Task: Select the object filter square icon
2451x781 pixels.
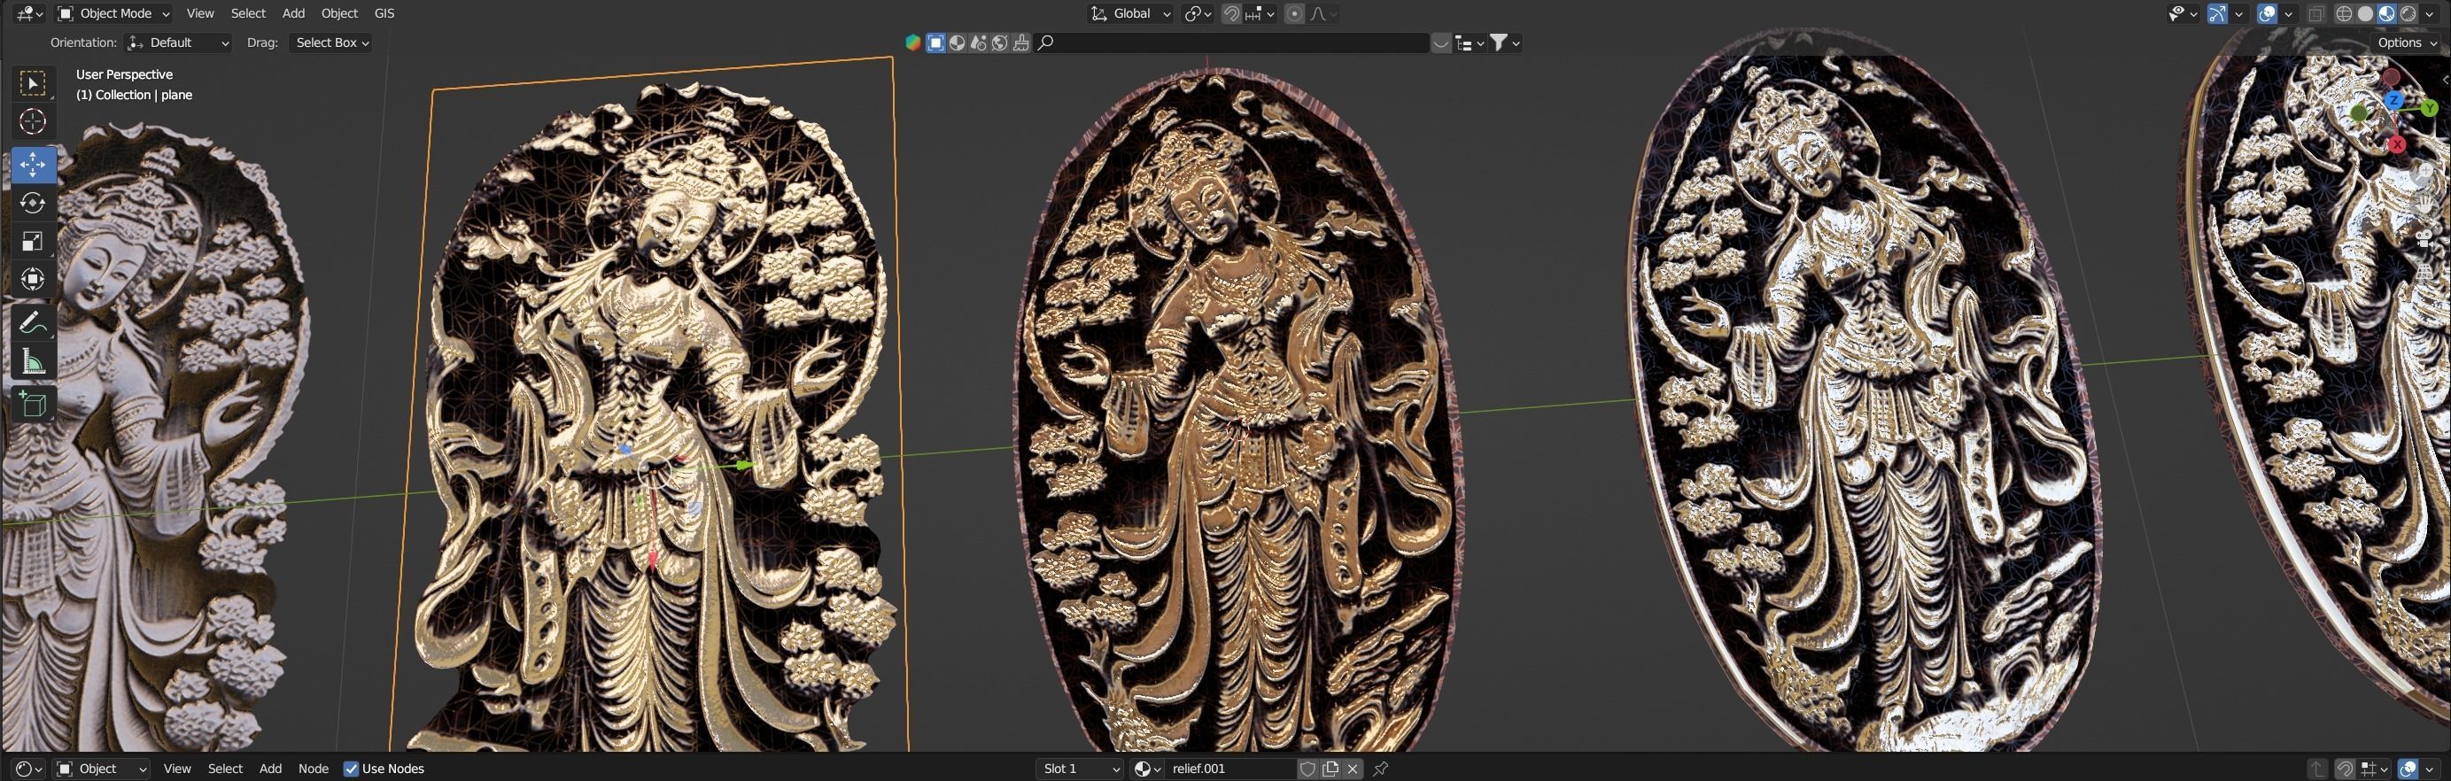Action: [935, 43]
